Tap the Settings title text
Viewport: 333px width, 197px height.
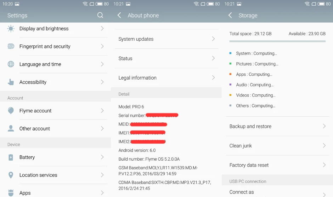point(17,16)
